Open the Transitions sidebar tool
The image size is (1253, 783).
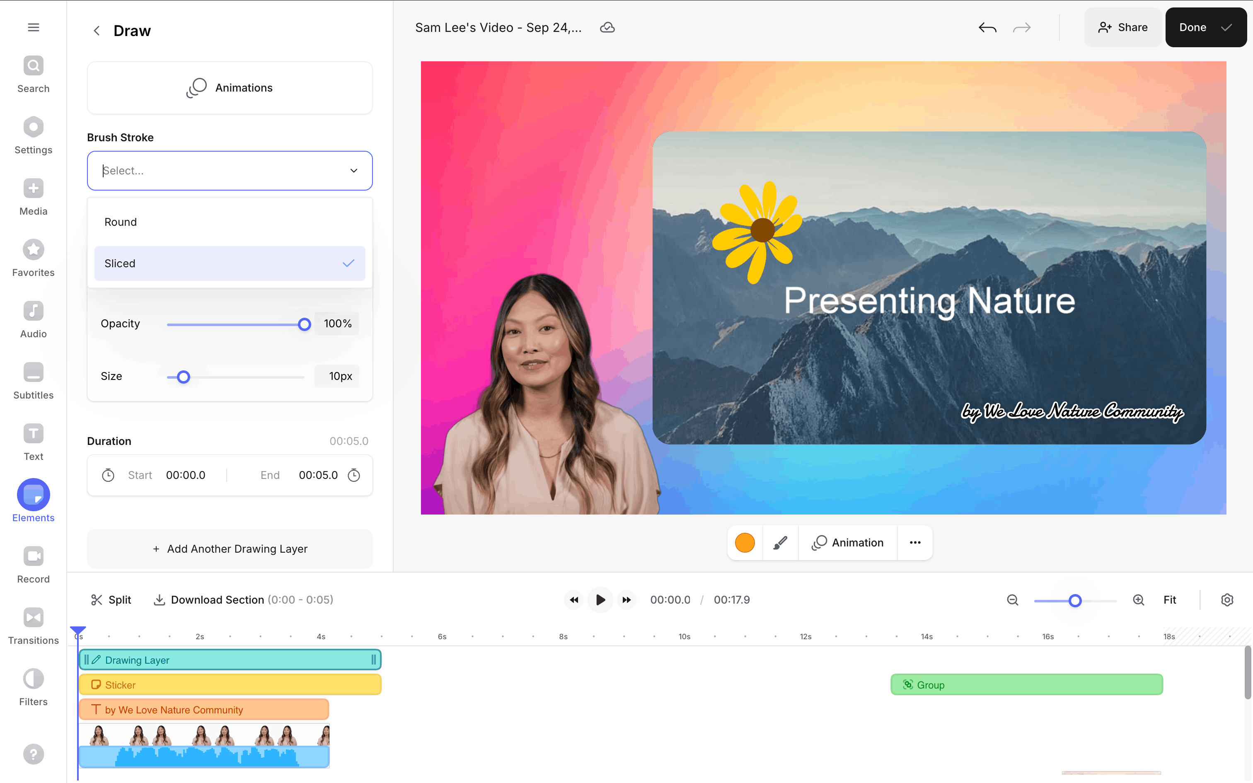pos(33,626)
